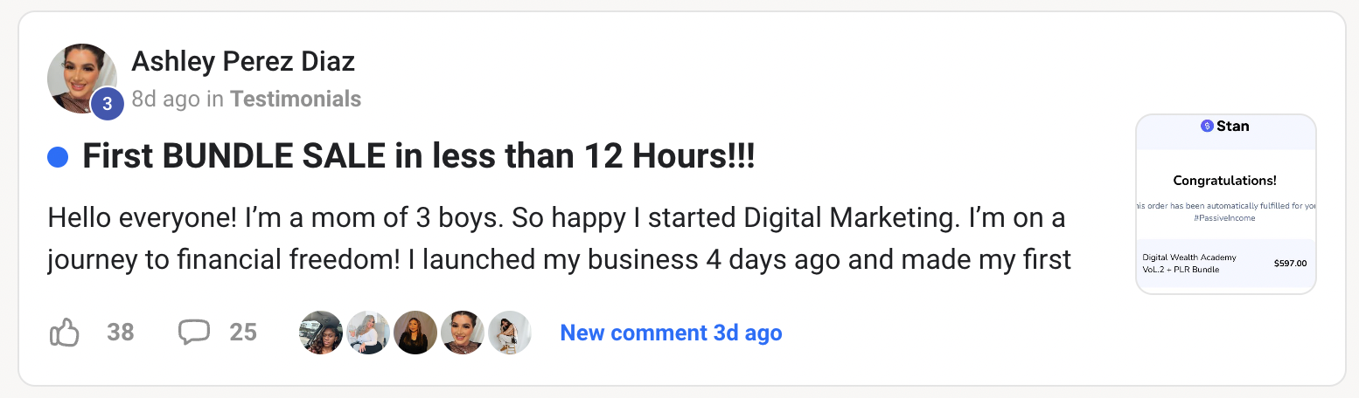Image resolution: width=1359 pixels, height=398 pixels.
Task: Open the First BUNDLE SALE post title
Action: coord(418,157)
